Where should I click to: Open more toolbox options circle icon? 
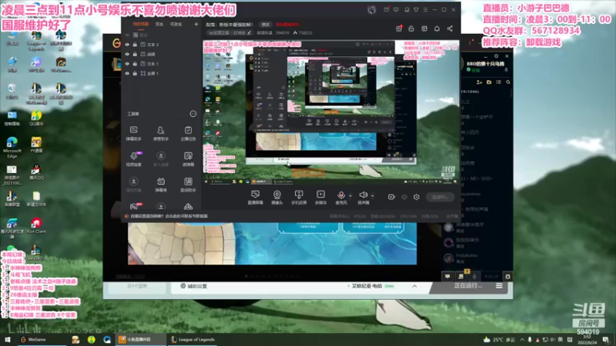[x=193, y=114]
